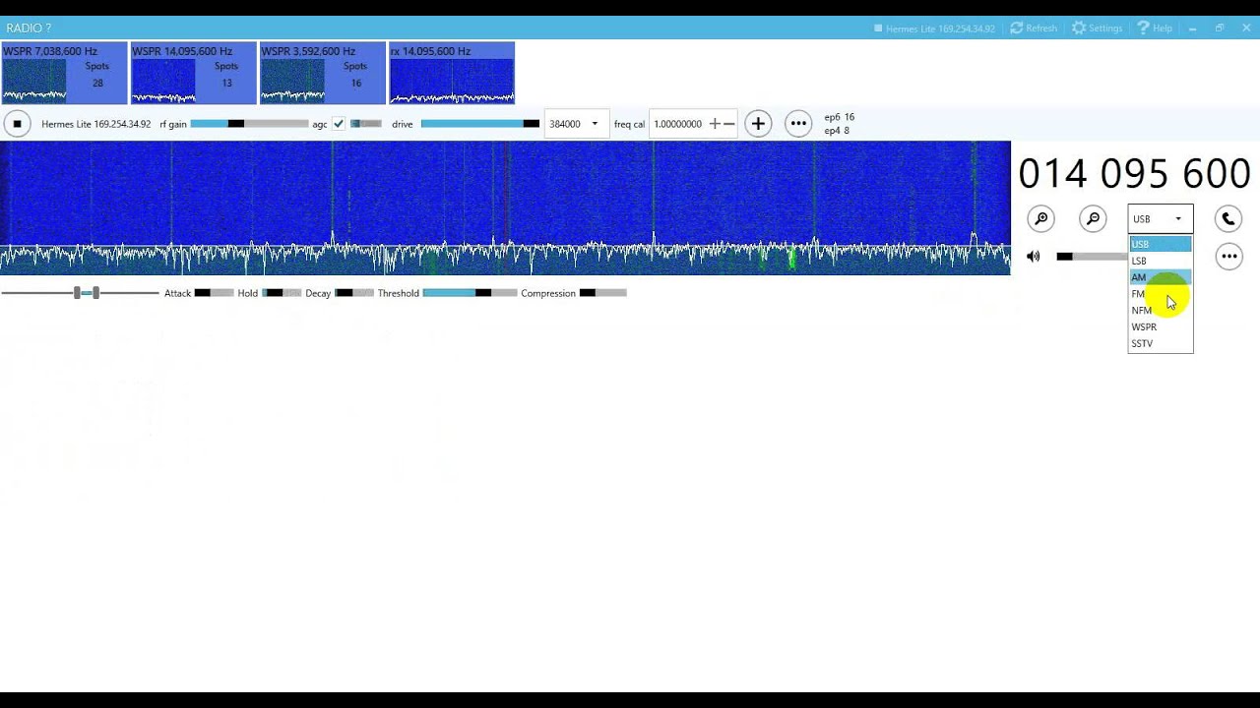
Task: Select the WSPR 3,592,600 Hz receiver thumbnail
Action: coord(323,73)
